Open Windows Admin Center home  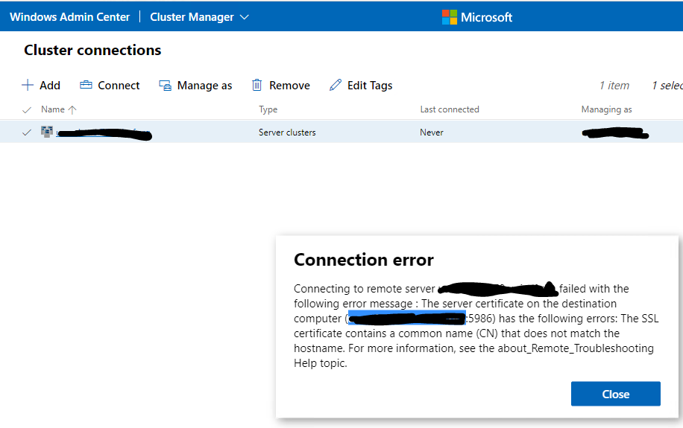click(69, 17)
